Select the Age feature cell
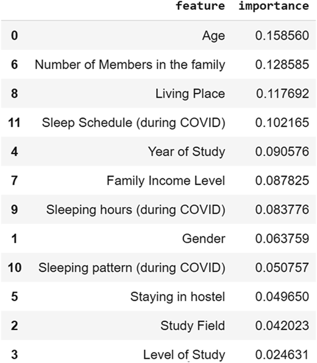Screen dimensions: 317x363 pos(213,36)
